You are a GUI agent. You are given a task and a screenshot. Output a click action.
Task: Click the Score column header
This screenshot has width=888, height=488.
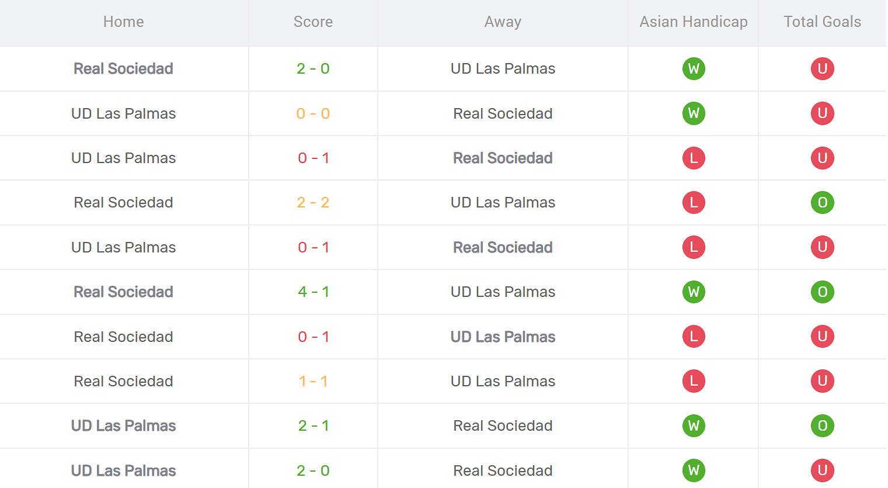pyautogui.click(x=313, y=22)
